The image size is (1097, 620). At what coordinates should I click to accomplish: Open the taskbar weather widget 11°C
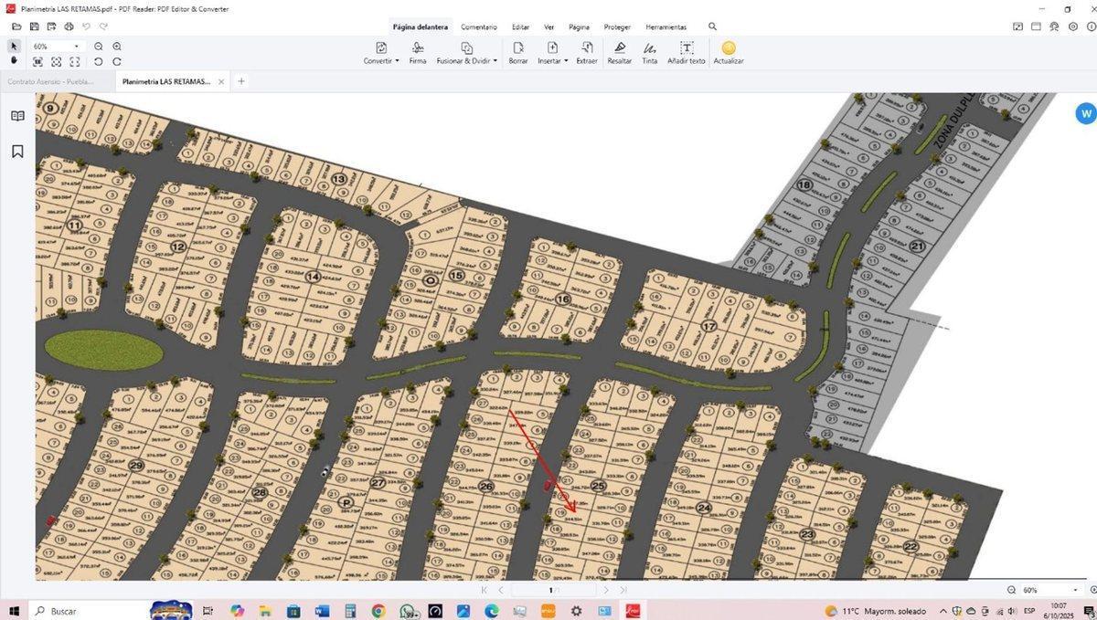[875, 611]
